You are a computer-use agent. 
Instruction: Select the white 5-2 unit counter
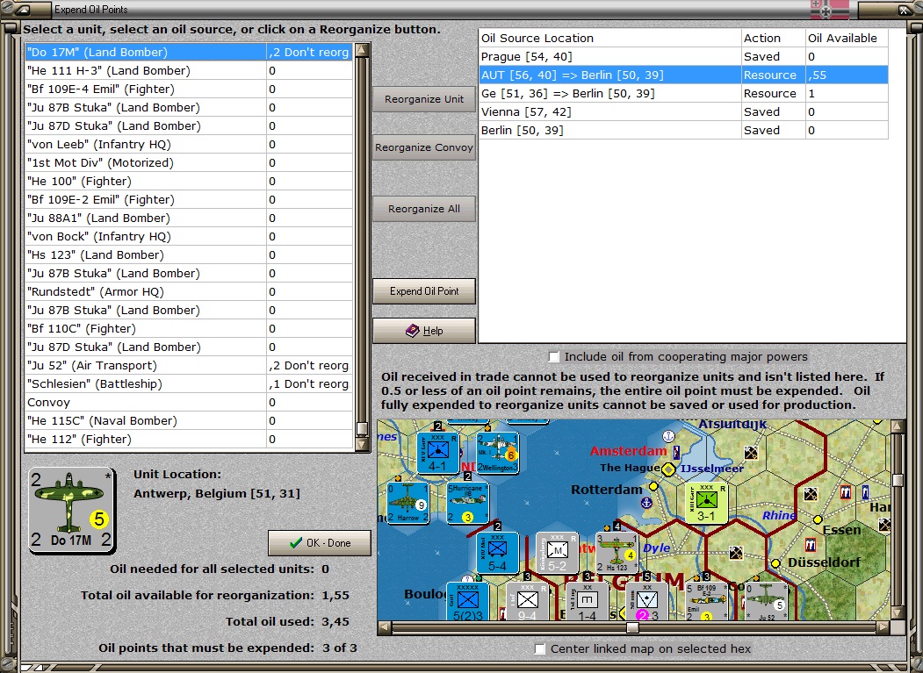[557, 553]
